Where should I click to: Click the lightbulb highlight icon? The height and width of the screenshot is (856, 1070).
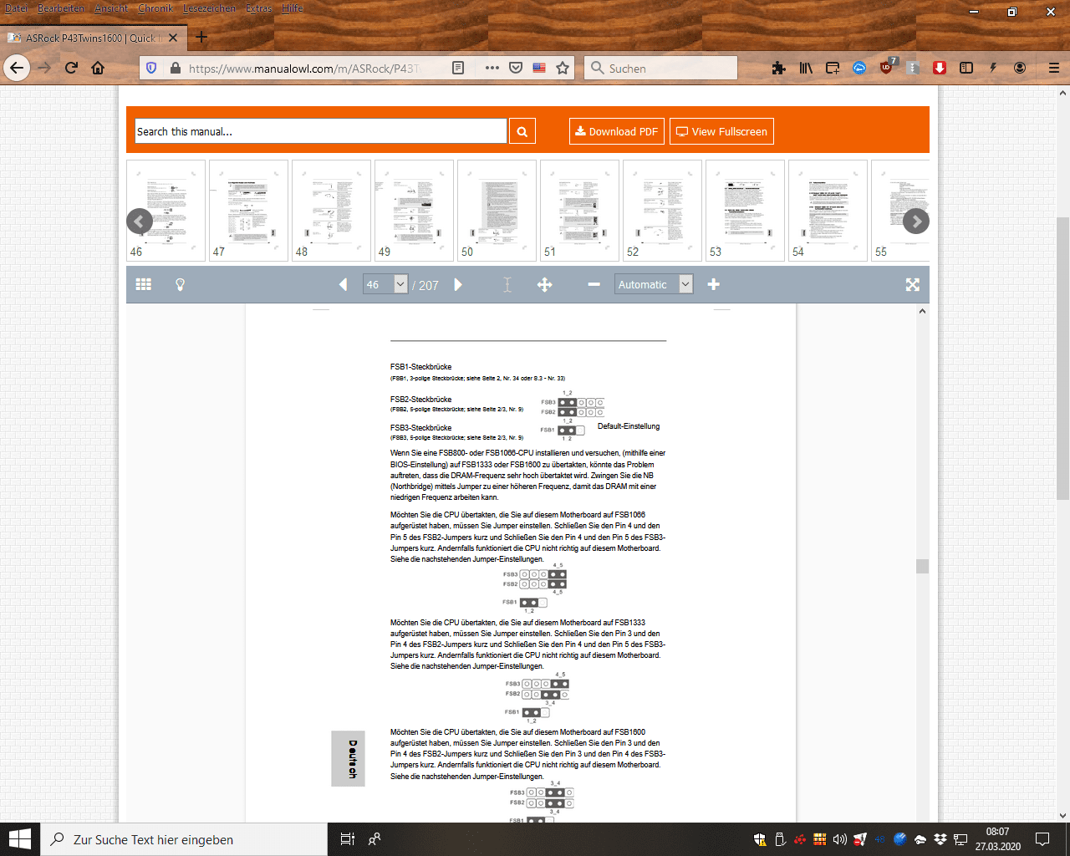click(180, 285)
